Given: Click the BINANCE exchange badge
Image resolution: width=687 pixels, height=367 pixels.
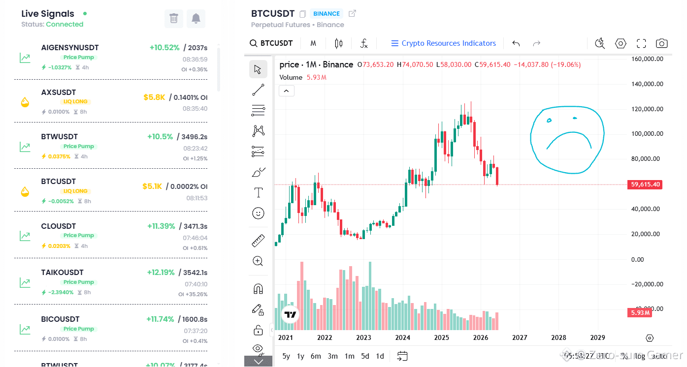Looking at the screenshot, I should pos(327,14).
